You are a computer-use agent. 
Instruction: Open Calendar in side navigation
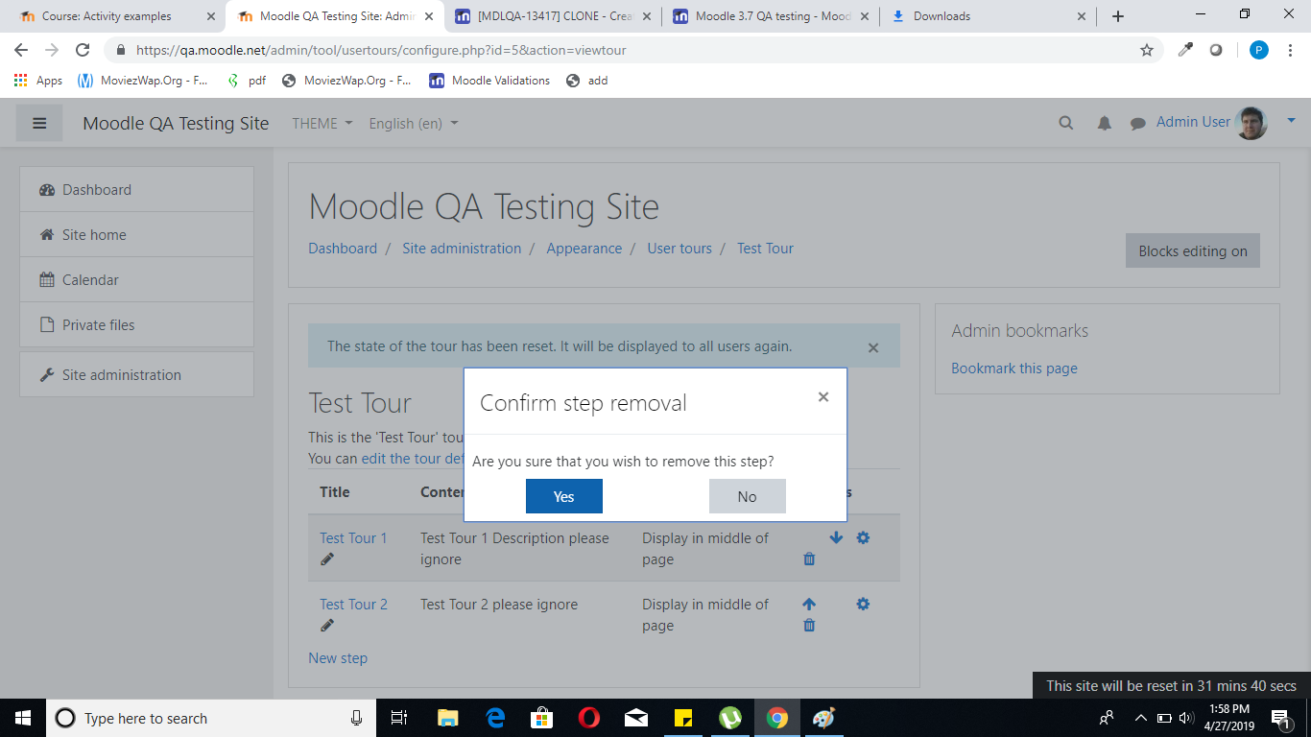point(136,279)
